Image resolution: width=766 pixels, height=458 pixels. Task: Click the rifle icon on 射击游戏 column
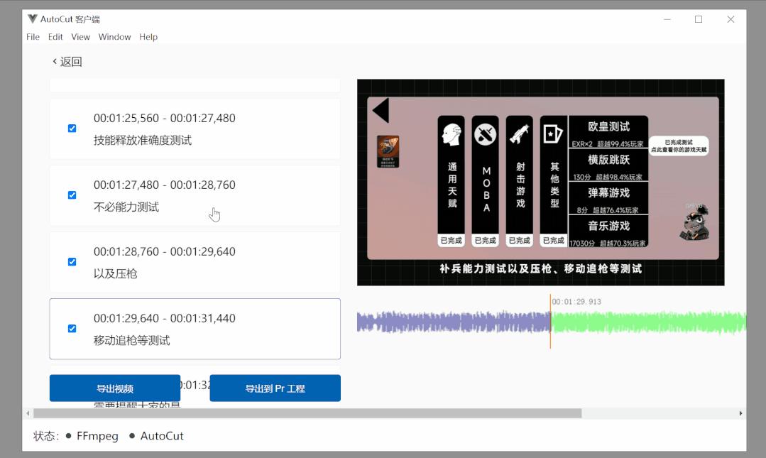(519, 134)
